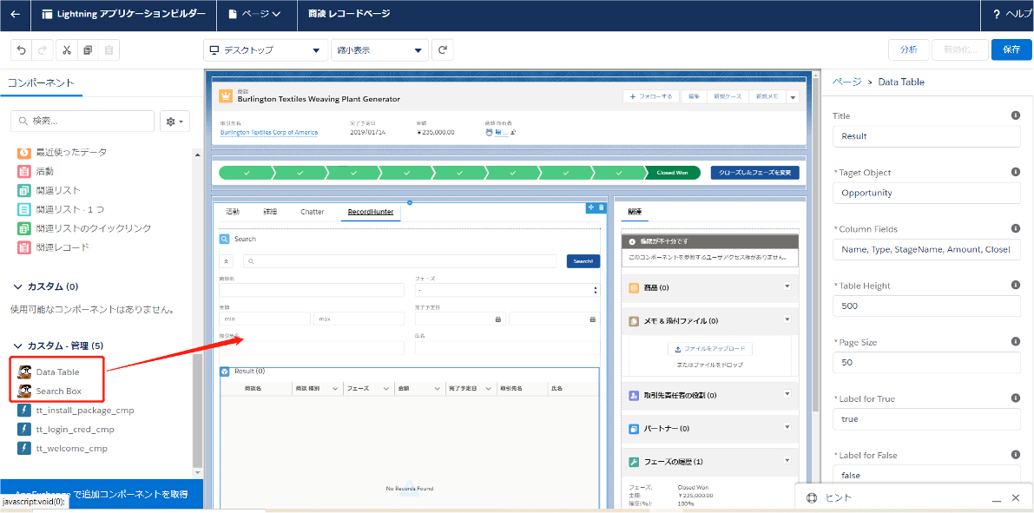Click the 保存 save button

pos(1011,50)
